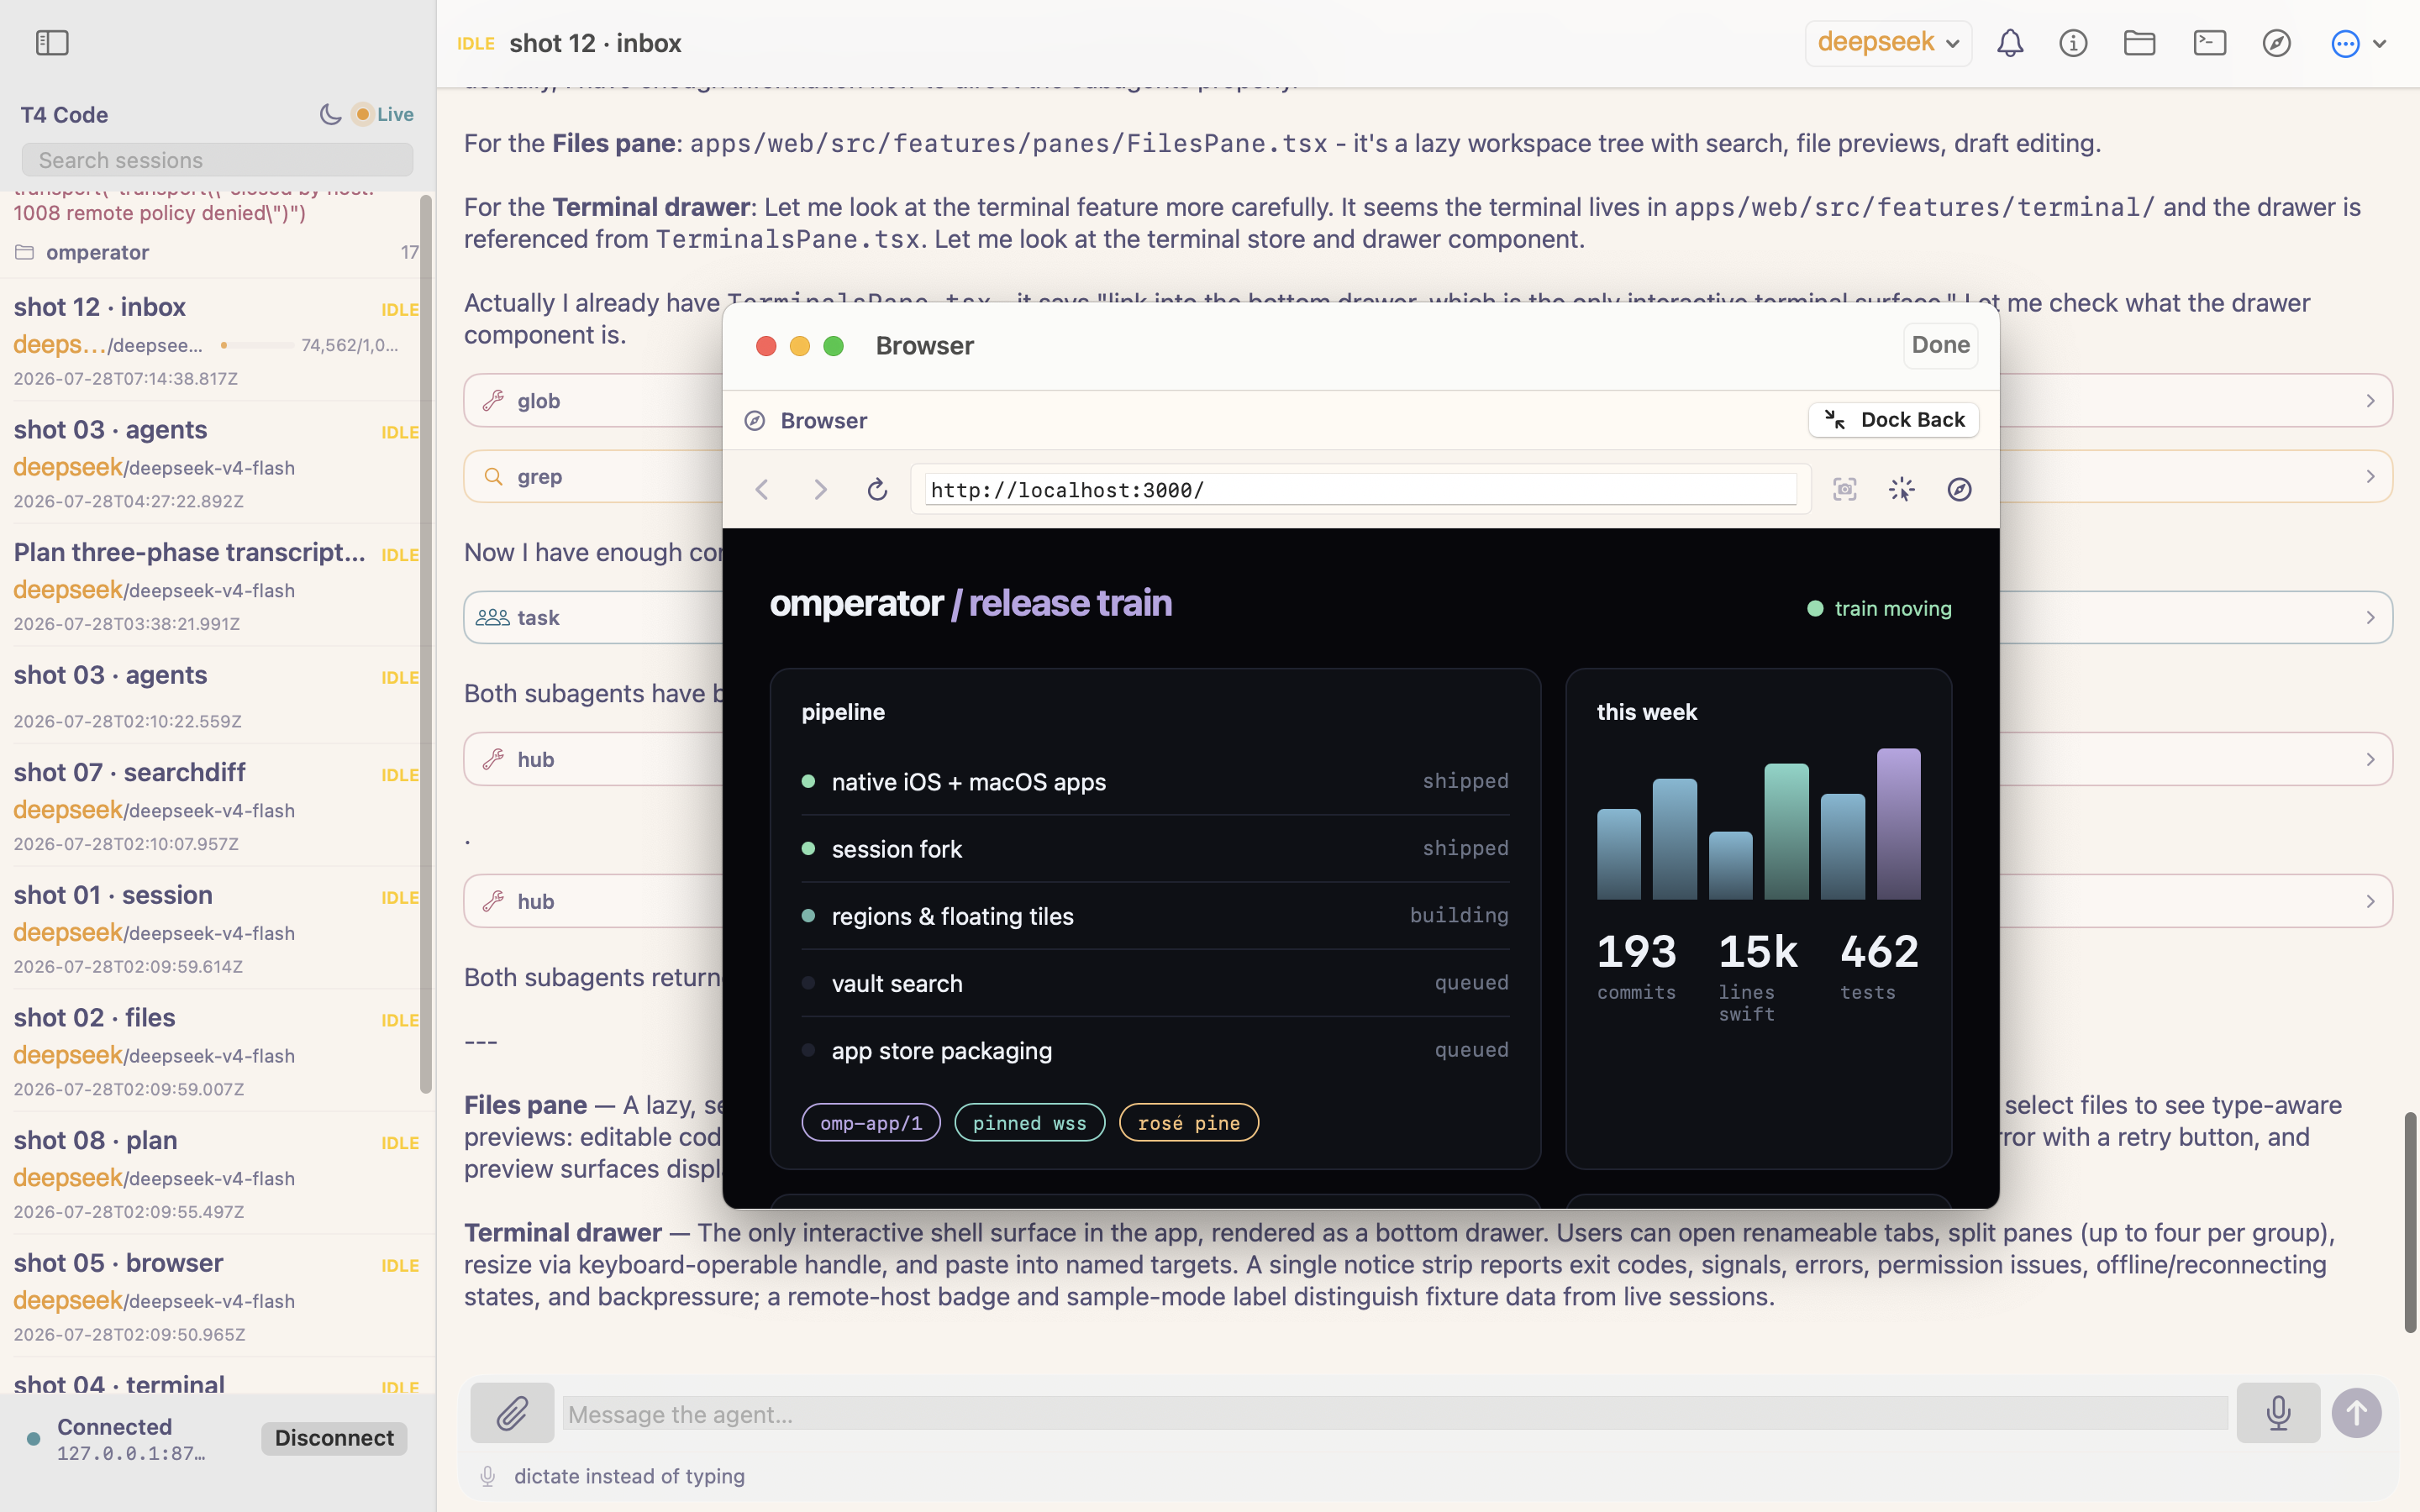Click the sidebar session list scrollbar
Screen dimensions: 2420x1512
click(426, 643)
